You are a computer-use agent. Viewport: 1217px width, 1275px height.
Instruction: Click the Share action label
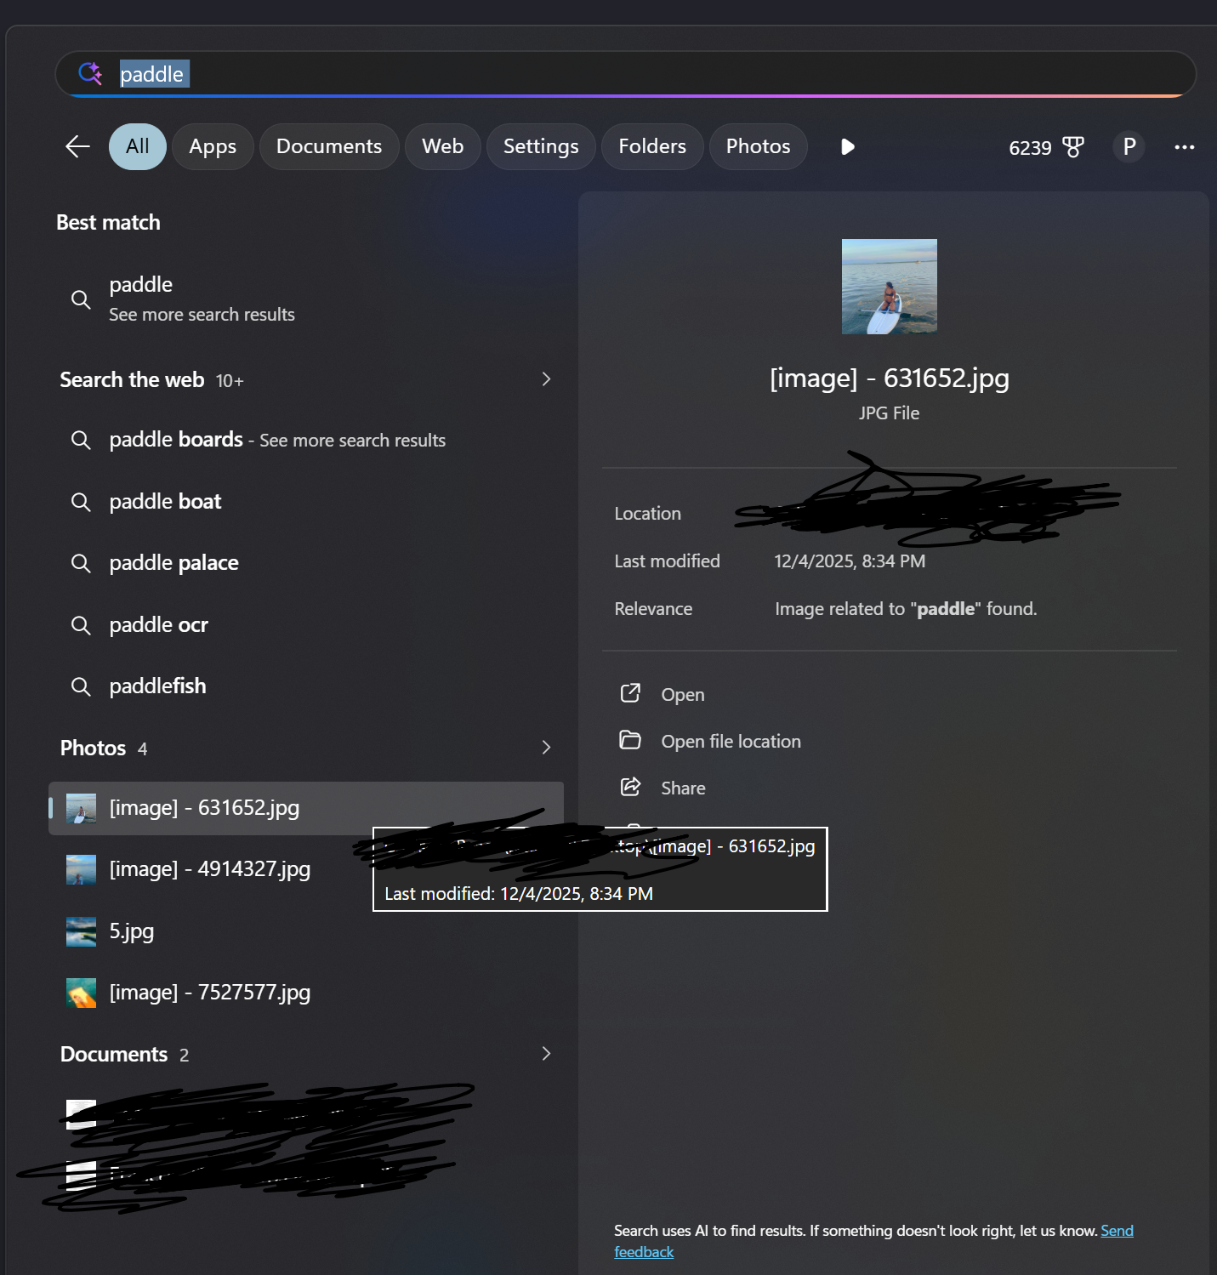[x=684, y=788]
